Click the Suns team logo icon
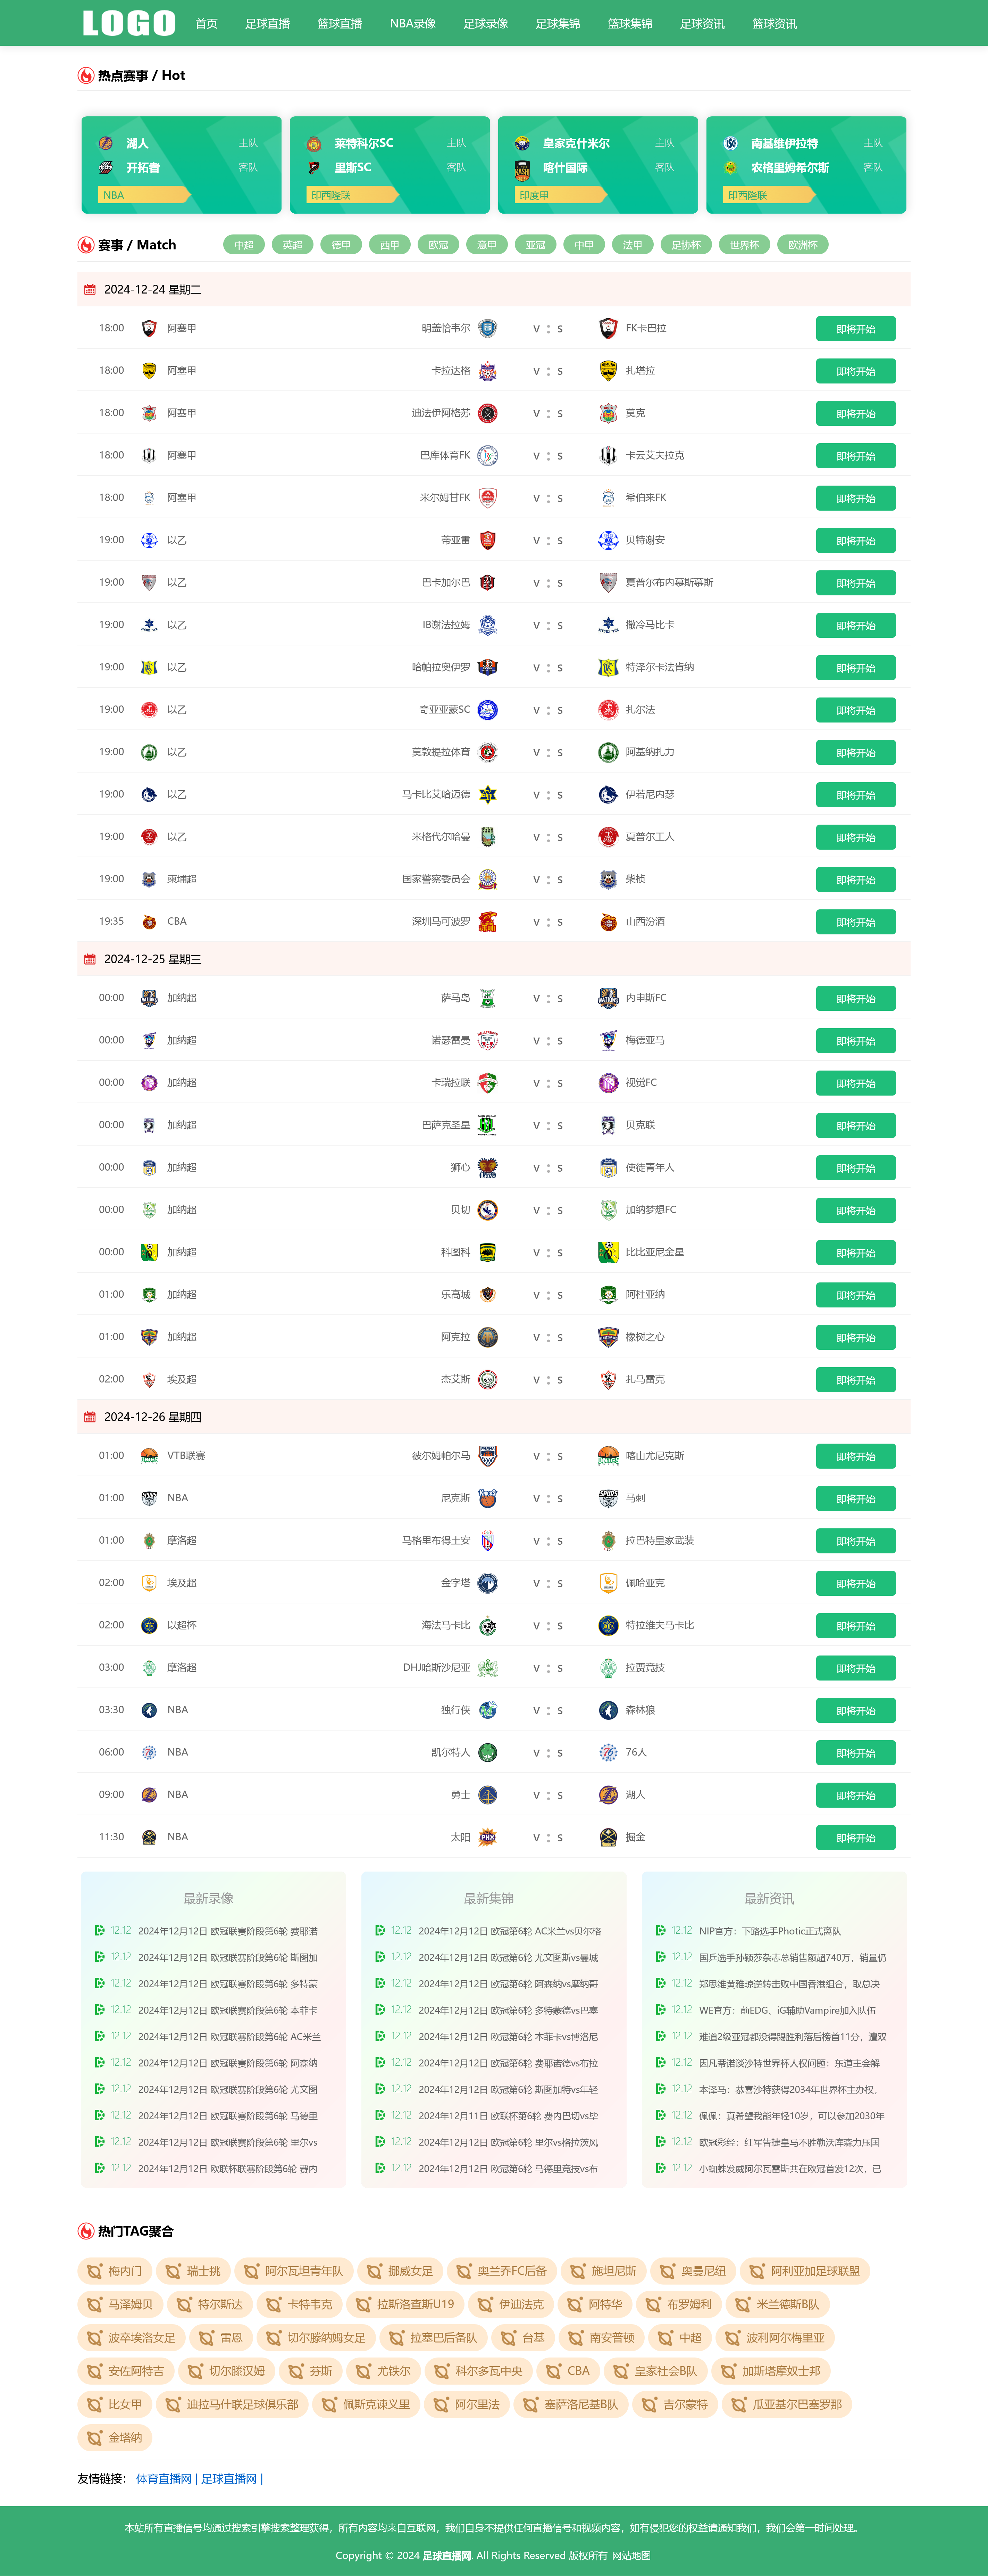988x2576 pixels. tap(487, 1837)
